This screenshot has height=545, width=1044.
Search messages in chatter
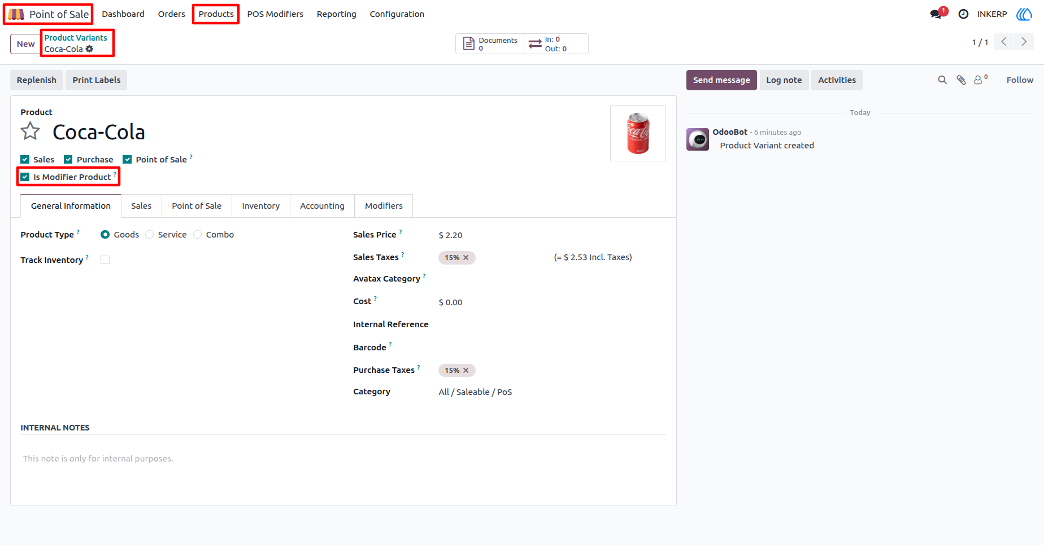pos(942,80)
